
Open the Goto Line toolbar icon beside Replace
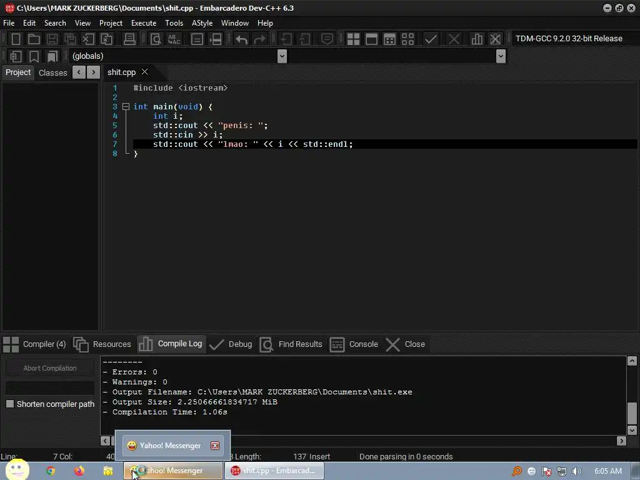(x=197, y=39)
